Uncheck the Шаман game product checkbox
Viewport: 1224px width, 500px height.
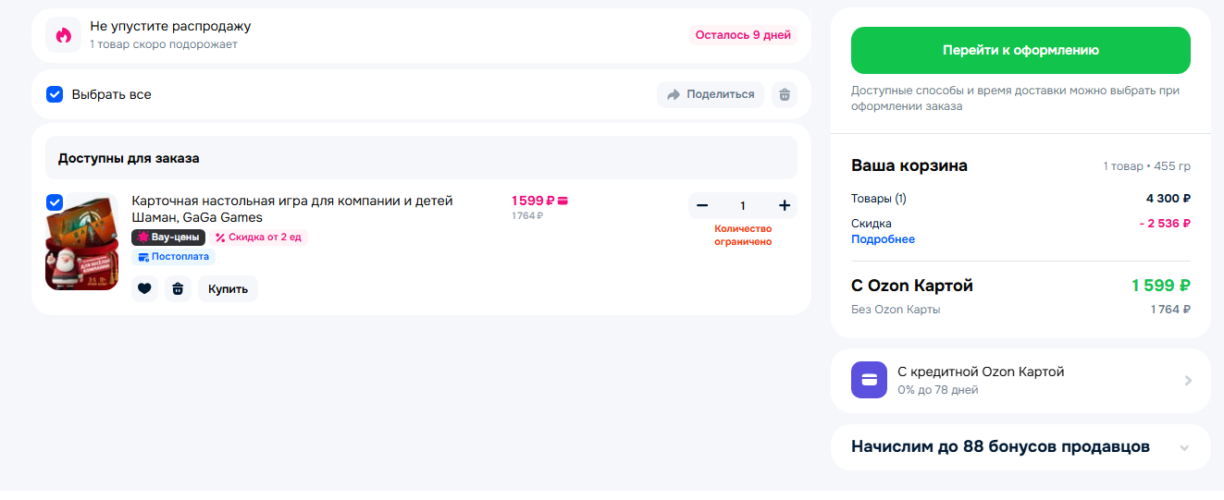coord(55,202)
